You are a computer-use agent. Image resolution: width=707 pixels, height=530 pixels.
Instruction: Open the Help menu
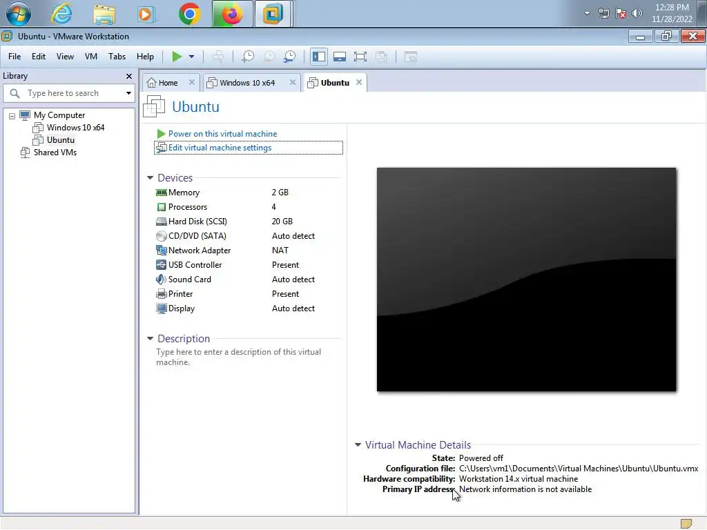(x=145, y=57)
